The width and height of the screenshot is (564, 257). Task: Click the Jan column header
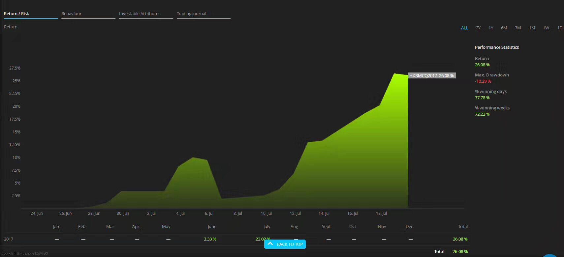[56, 227]
